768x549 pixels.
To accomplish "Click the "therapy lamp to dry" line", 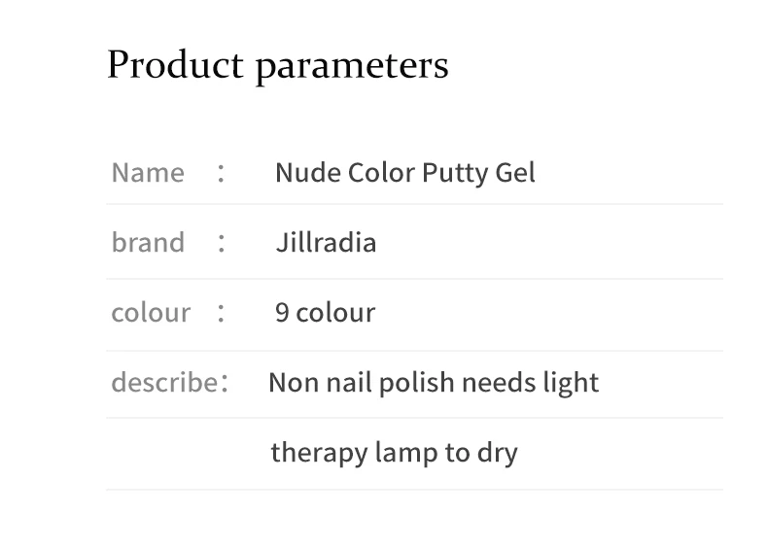I will pos(394,453).
